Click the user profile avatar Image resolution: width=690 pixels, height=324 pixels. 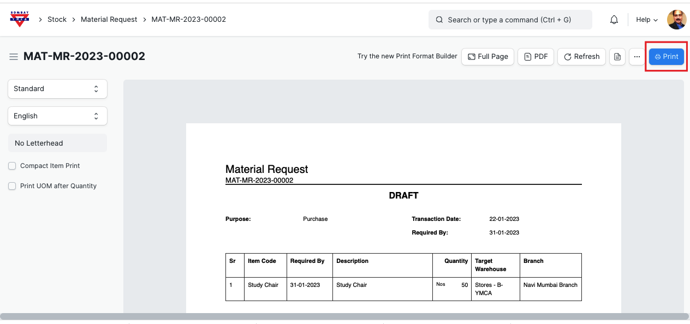point(676,20)
